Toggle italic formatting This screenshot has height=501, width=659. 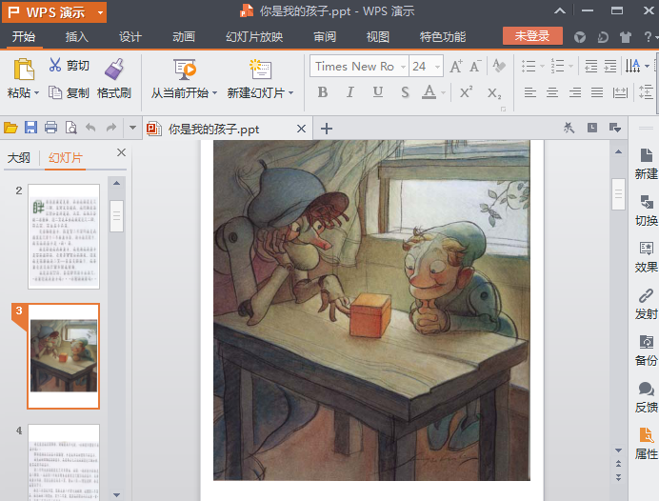coord(349,91)
